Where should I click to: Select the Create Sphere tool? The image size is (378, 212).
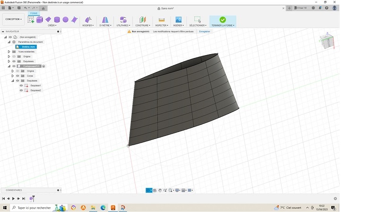(x=66, y=20)
